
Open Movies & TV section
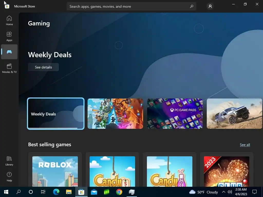[9, 68]
